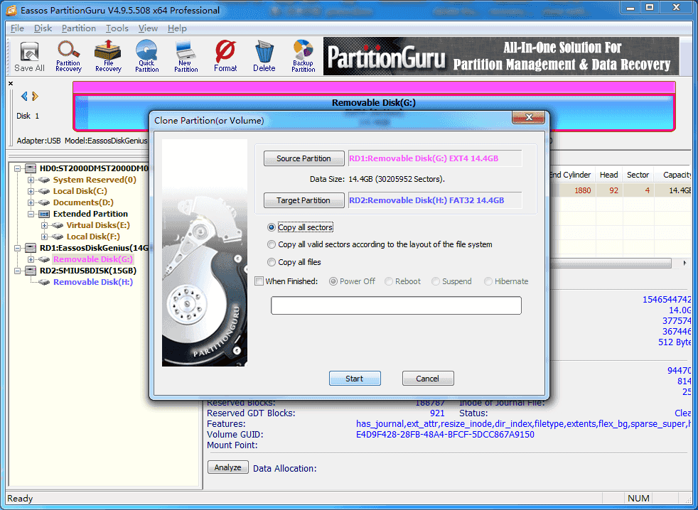Screen dimensions: 698x510
Task: Expand the System Reserved(0) node
Action: tap(31, 180)
